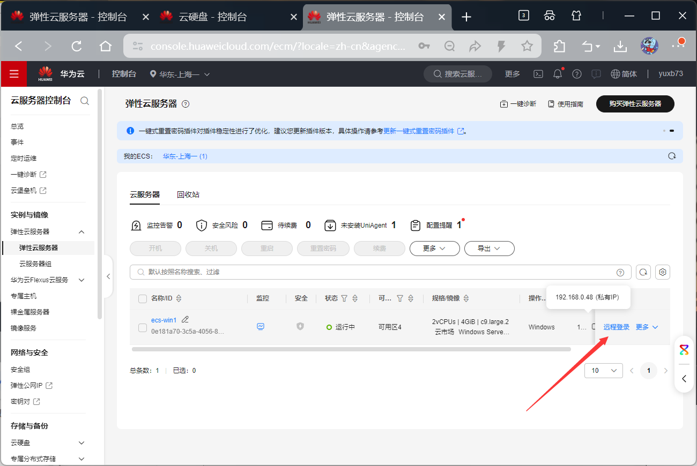Open the region selector 华东-上海一
Viewport: 697px width, 466px height.
point(180,74)
